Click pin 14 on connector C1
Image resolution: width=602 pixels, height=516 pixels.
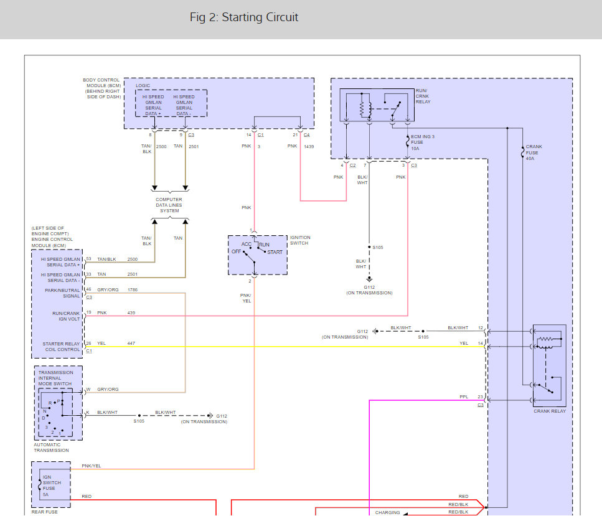pos(249,134)
